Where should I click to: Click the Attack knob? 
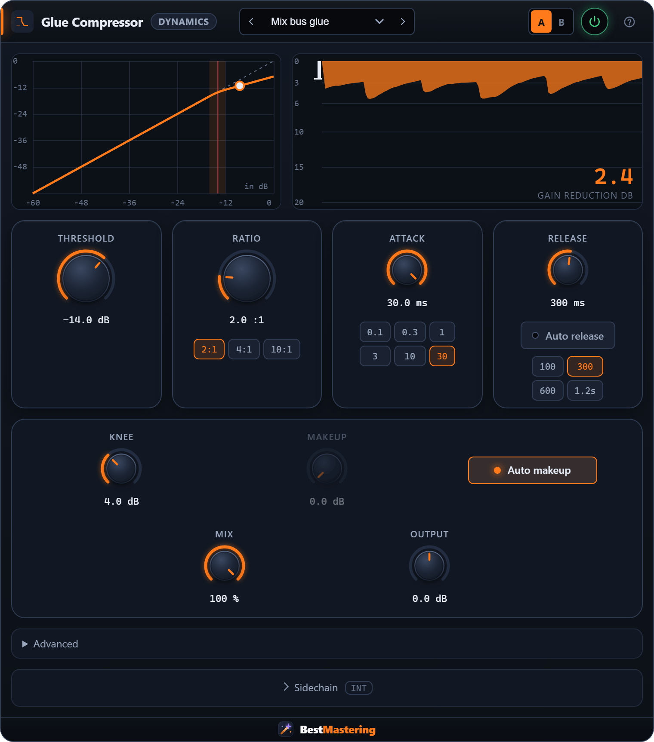click(407, 270)
